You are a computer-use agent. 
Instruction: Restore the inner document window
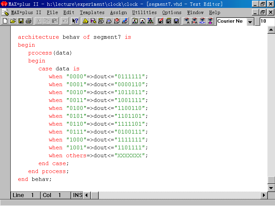(263, 12)
